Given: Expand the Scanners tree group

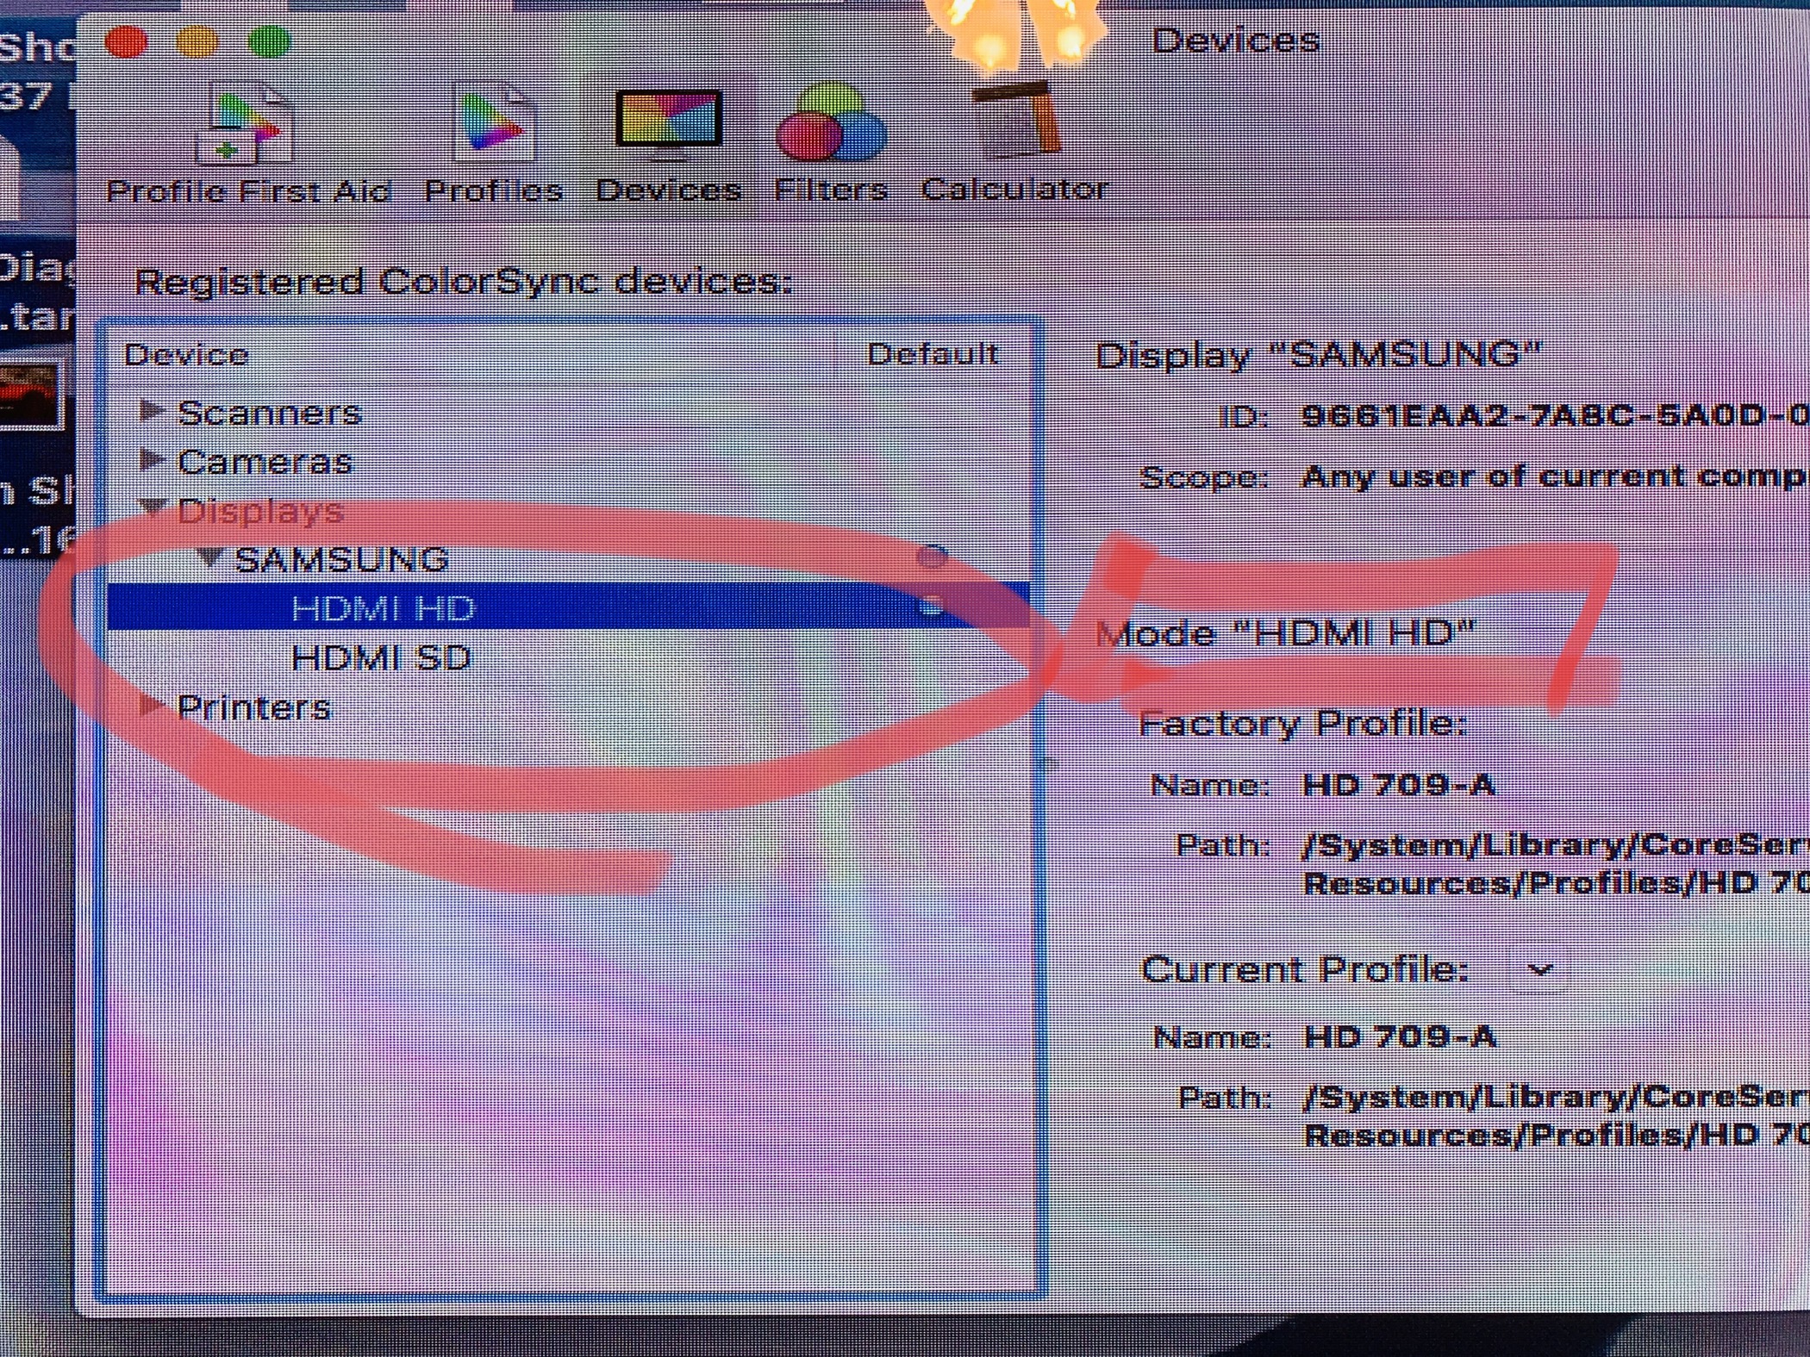Looking at the screenshot, I should point(152,411).
